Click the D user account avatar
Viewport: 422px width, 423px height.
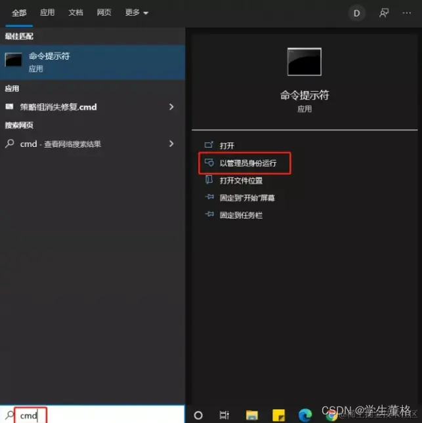pos(356,13)
